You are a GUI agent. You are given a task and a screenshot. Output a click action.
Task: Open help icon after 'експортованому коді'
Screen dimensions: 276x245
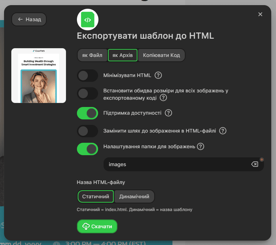(163, 97)
